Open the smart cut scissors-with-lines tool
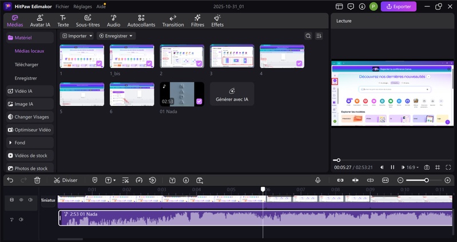 coord(125,180)
